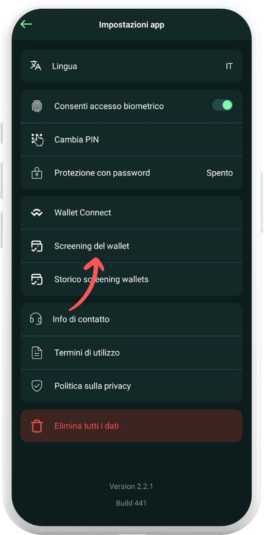264x535 pixels.
Task: Tap the green back arrow
Action: click(x=26, y=24)
